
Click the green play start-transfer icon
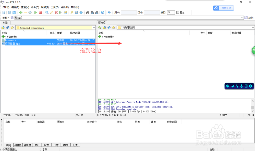[36, 12]
